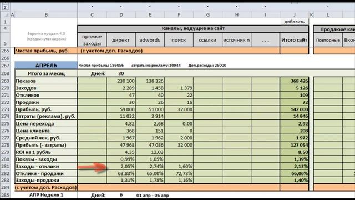The width and height of the screenshot is (355, 200).
Task: Select row 285 header
Action: pyautogui.click(x=5, y=195)
